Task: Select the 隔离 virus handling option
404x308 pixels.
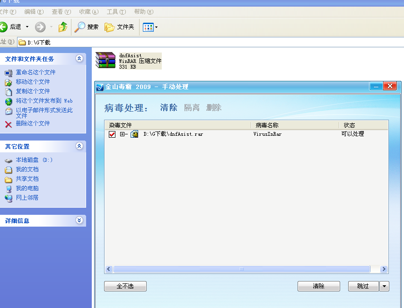Action: pos(192,107)
